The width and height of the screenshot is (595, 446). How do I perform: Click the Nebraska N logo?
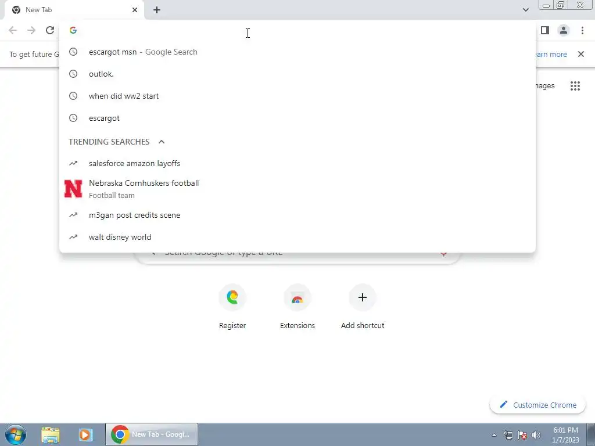point(73,189)
